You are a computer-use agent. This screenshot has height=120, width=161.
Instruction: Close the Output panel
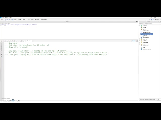click(138, 22)
